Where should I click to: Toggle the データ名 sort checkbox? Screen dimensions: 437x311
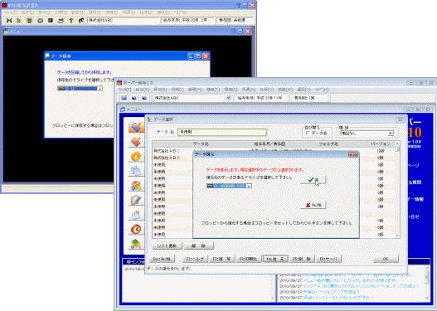pos(308,134)
